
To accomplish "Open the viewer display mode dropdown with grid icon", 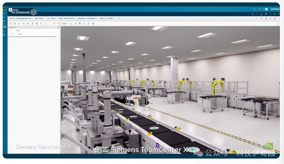I will pos(65,24).
